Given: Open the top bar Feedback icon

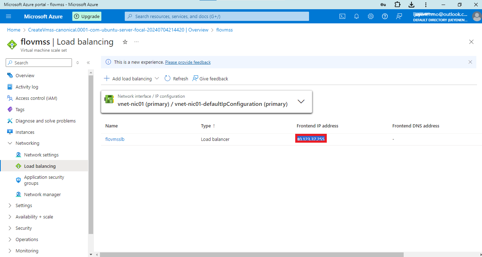Looking at the screenshot, I should pos(399,16).
